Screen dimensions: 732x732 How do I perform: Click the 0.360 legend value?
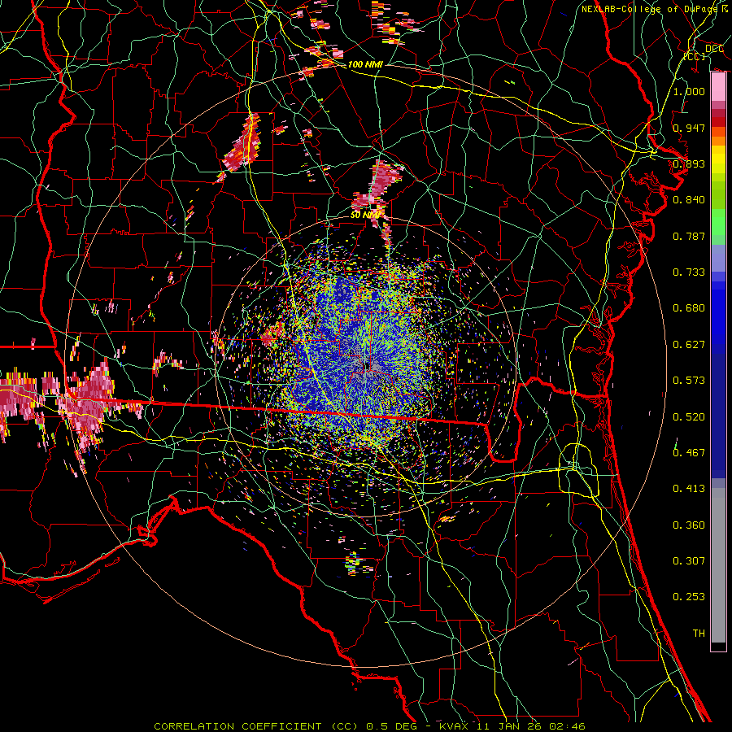point(689,525)
